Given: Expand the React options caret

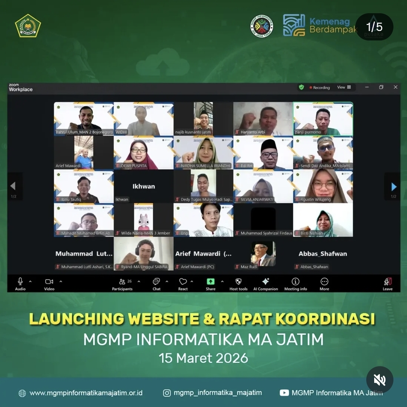Looking at the screenshot, I should [x=192, y=282].
